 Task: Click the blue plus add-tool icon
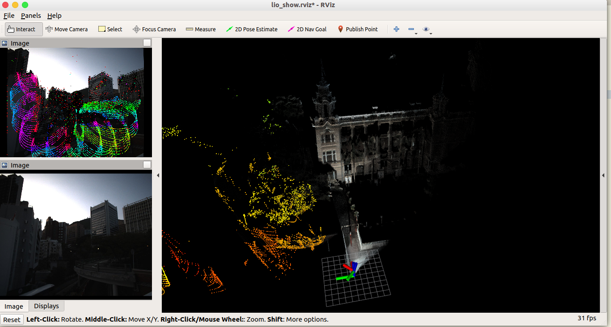tap(396, 29)
